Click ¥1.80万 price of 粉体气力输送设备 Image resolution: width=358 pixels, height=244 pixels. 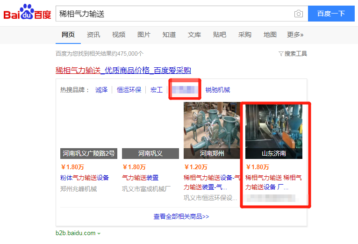click(x=72, y=167)
